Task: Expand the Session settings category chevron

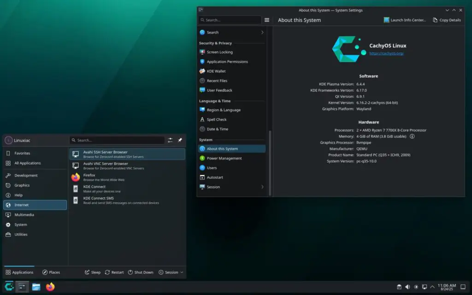Action: pos(262,187)
